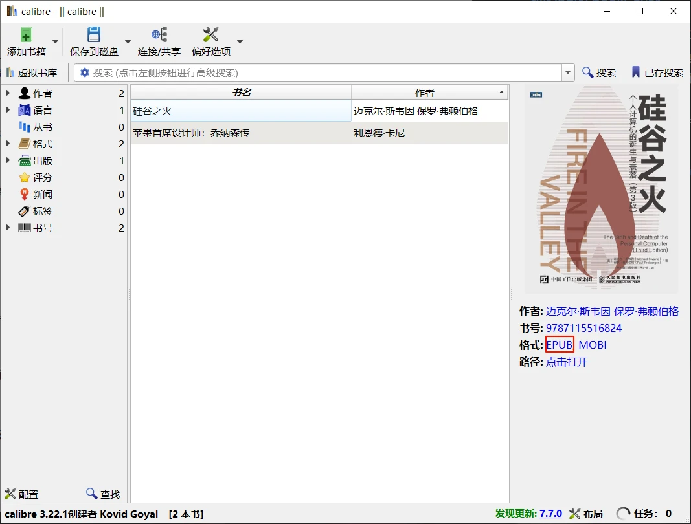Select the book 硅谷之火 title cell
Image resolution: width=691 pixels, height=524 pixels.
pyautogui.click(x=241, y=111)
